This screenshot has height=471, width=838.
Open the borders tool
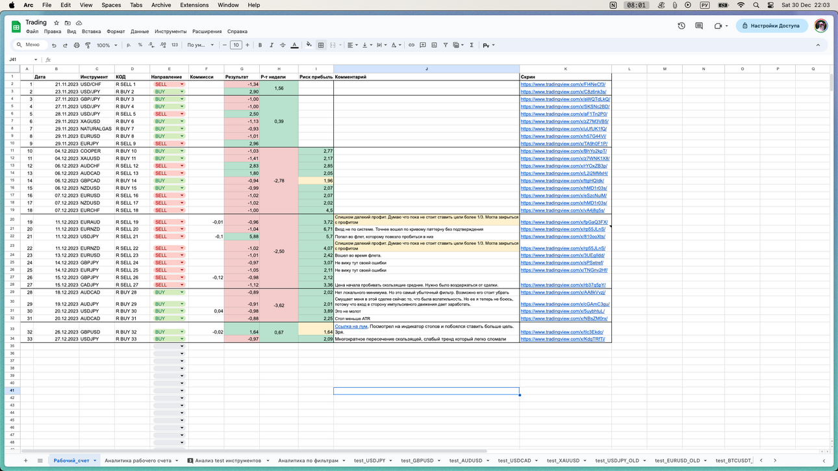pyautogui.click(x=321, y=45)
